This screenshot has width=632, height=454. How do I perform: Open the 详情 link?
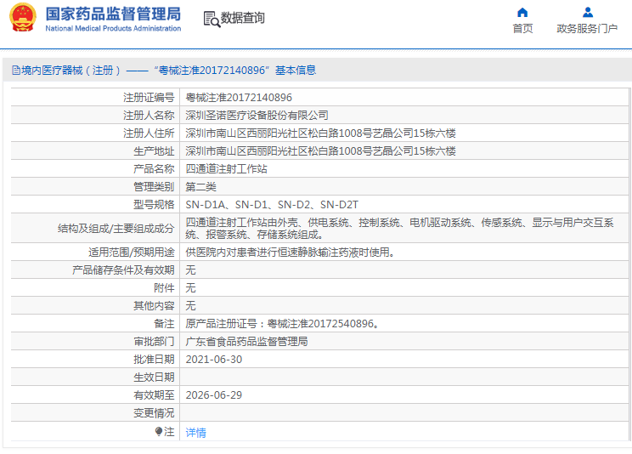click(x=196, y=433)
